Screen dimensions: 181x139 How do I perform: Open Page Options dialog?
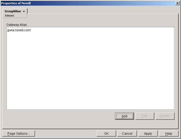tap(19, 134)
